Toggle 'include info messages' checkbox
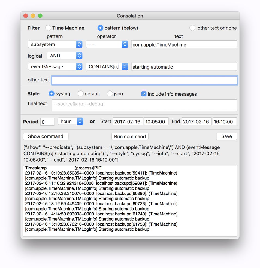This screenshot has width=260, height=268. coord(144,94)
